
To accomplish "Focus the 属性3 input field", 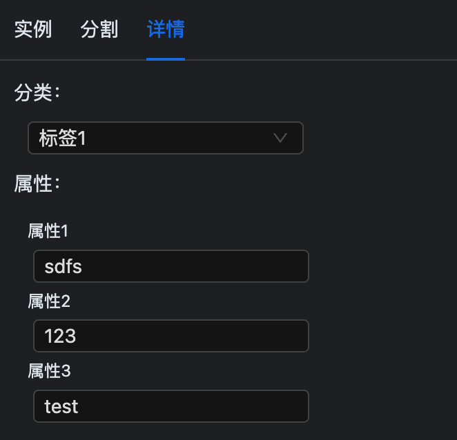I will coord(171,406).
